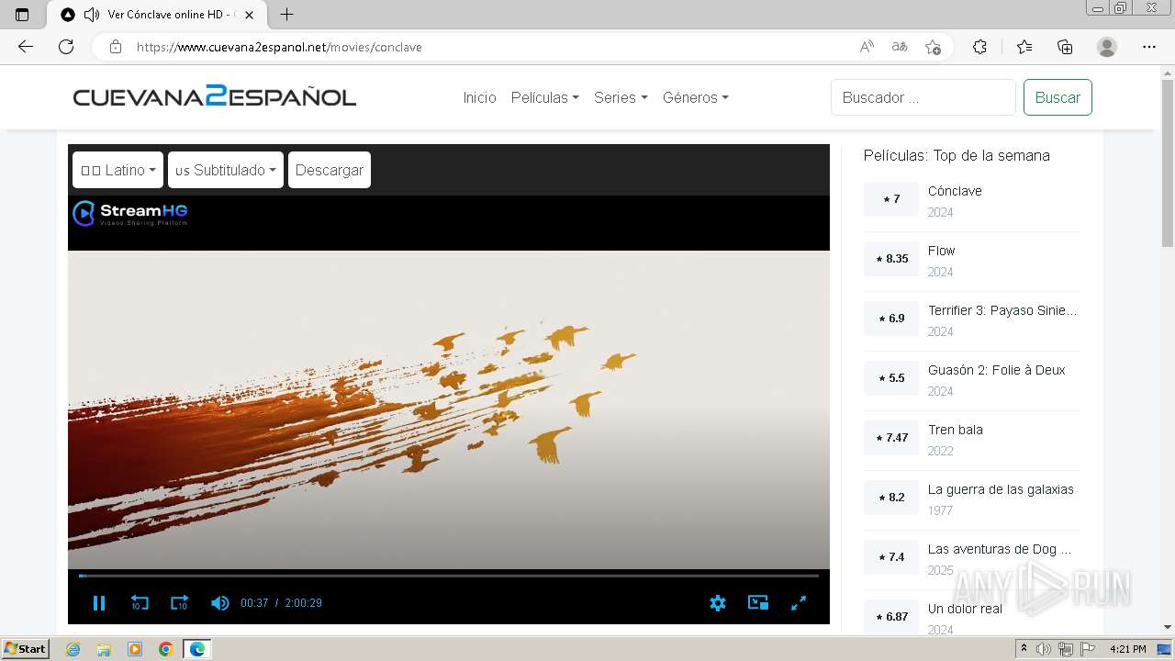Open video player settings gear
This screenshot has width=1175, height=661.
click(x=718, y=603)
